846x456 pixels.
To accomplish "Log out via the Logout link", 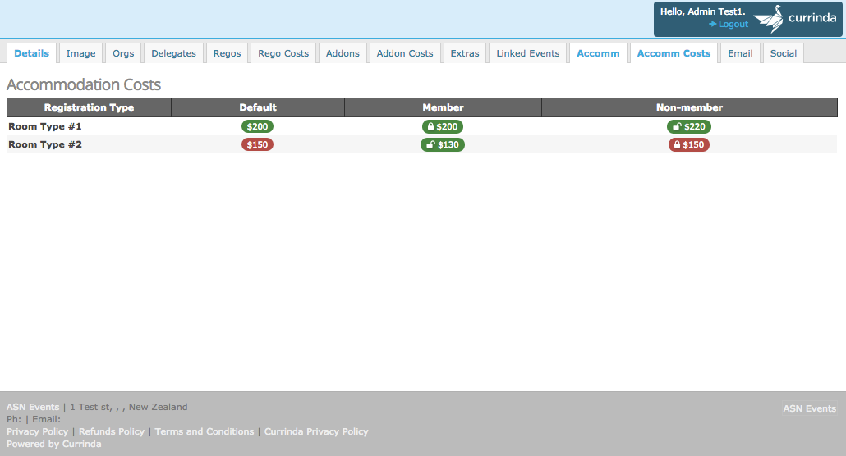I will pyautogui.click(x=733, y=25).
